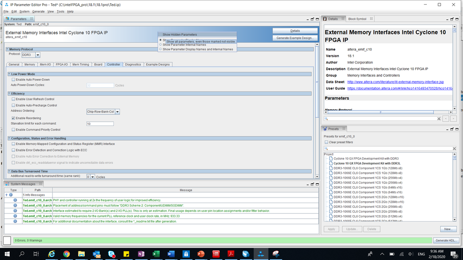Screen dimensions: 463x260
Task: Enable Command Priority Control checkbox
Action: 13,130
